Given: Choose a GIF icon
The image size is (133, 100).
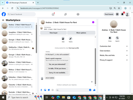Looking at the screenshot, I should (53, 90).
